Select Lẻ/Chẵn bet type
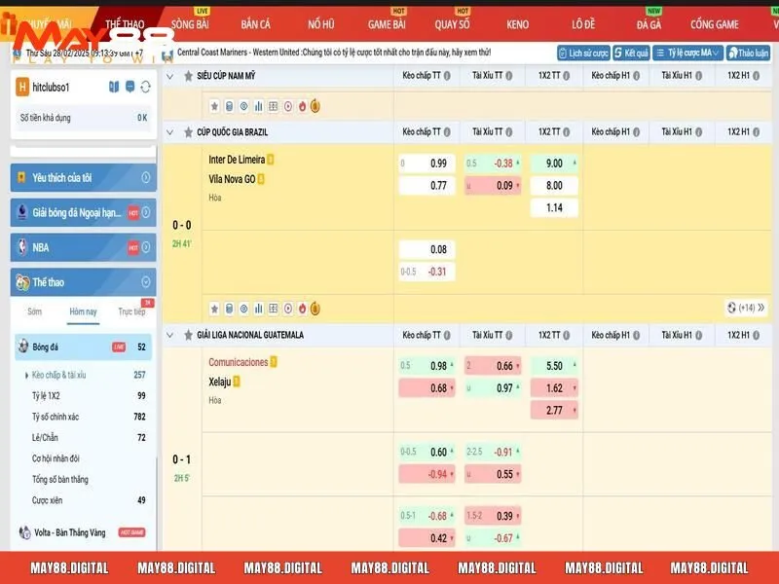 45,437
